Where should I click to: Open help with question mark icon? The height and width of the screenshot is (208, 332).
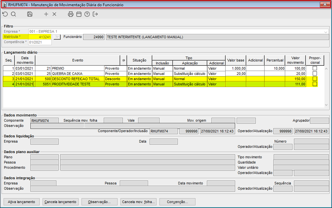point(87,14)
